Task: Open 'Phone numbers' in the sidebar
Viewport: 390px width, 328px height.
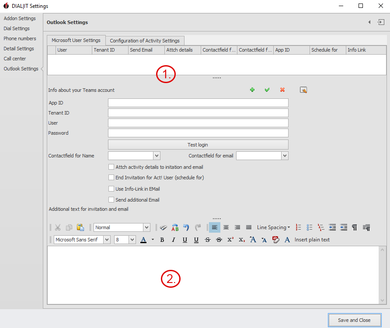Action: click(x=20, y=38)
